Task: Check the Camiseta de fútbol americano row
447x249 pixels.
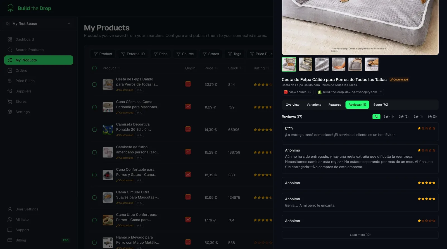Action: click(x=94, y=152)
